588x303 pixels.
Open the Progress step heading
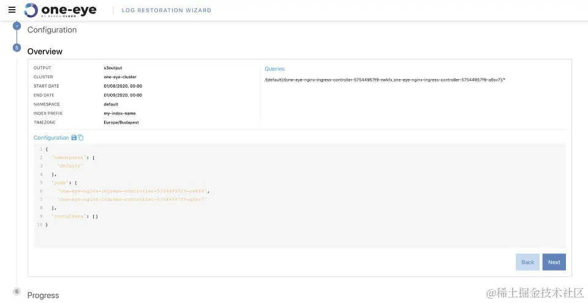43,295
